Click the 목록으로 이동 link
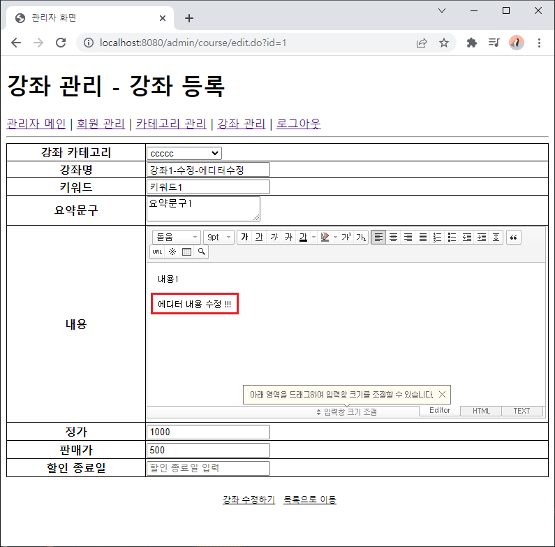Screen dimensions: 555x547 (x=310, y=499)
